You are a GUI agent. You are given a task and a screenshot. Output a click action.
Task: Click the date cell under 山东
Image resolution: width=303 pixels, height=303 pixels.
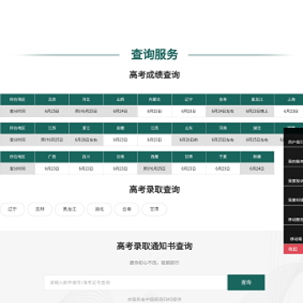(189, 140)
